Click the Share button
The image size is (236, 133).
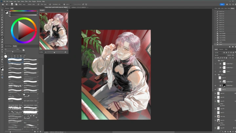point(222,4)
